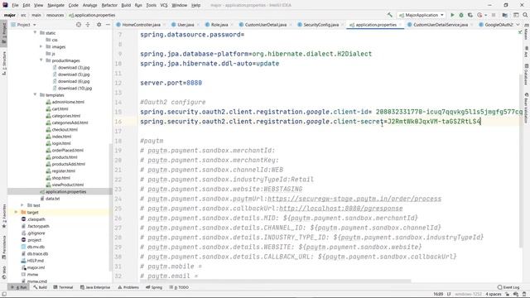
Task: Open Project view selector dropdown
Action: [24, 25]
